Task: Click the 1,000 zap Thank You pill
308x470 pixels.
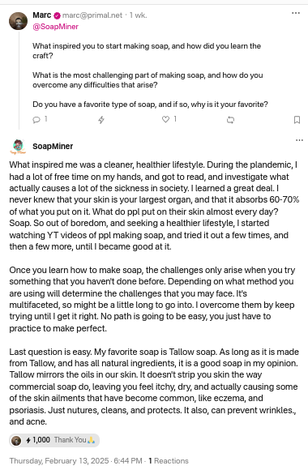Action: (x=54, y=440)
